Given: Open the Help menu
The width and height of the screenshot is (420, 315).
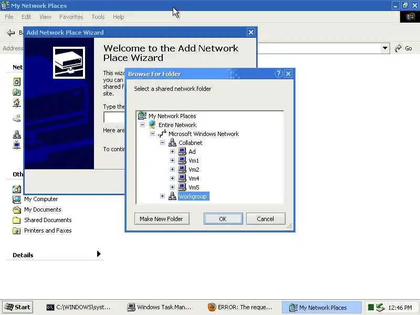Looking at the screenshot, I should coord(119,17).
